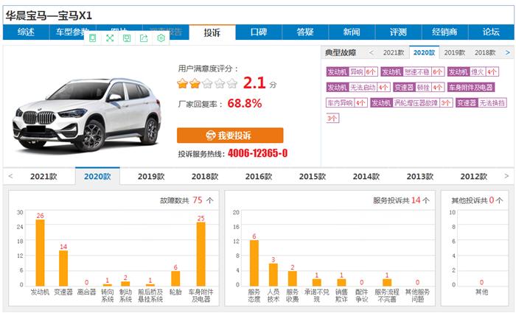The image size is (516, 316).
Task: Open the green gear settings icon
Action: [161, 38]
